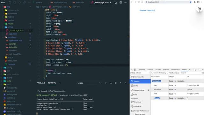Click the Product 2 link

151,11
